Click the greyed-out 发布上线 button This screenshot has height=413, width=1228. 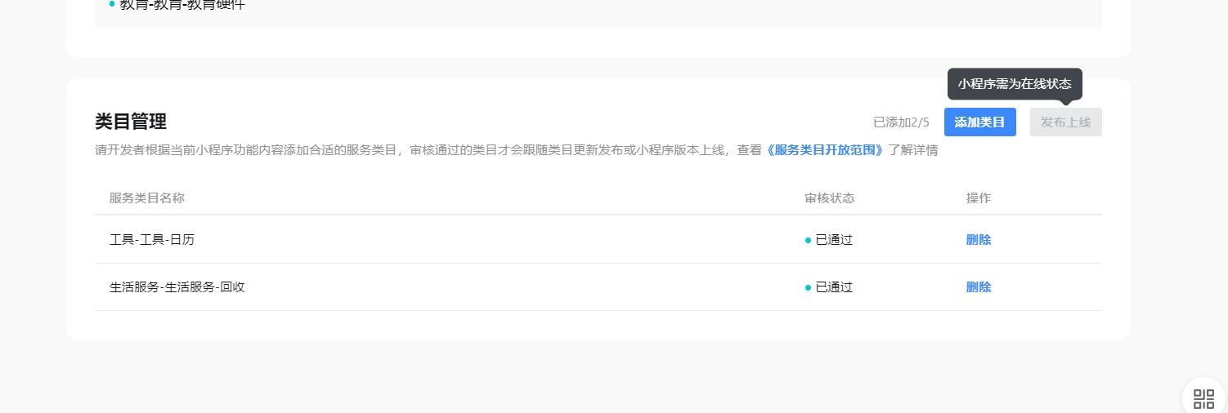(x=1065, y=122)
